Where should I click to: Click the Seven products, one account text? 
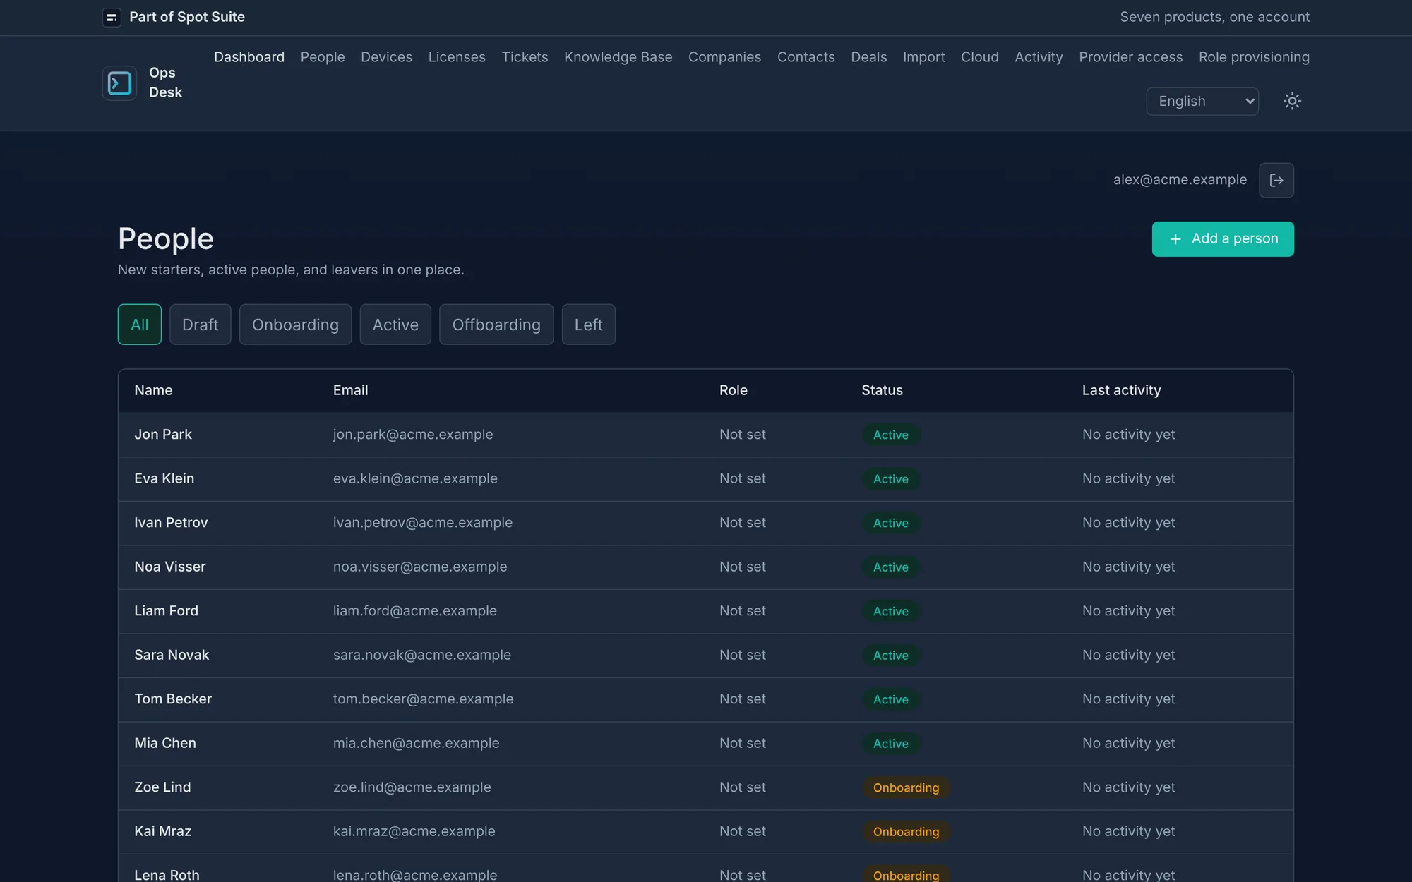[1214, 17]
